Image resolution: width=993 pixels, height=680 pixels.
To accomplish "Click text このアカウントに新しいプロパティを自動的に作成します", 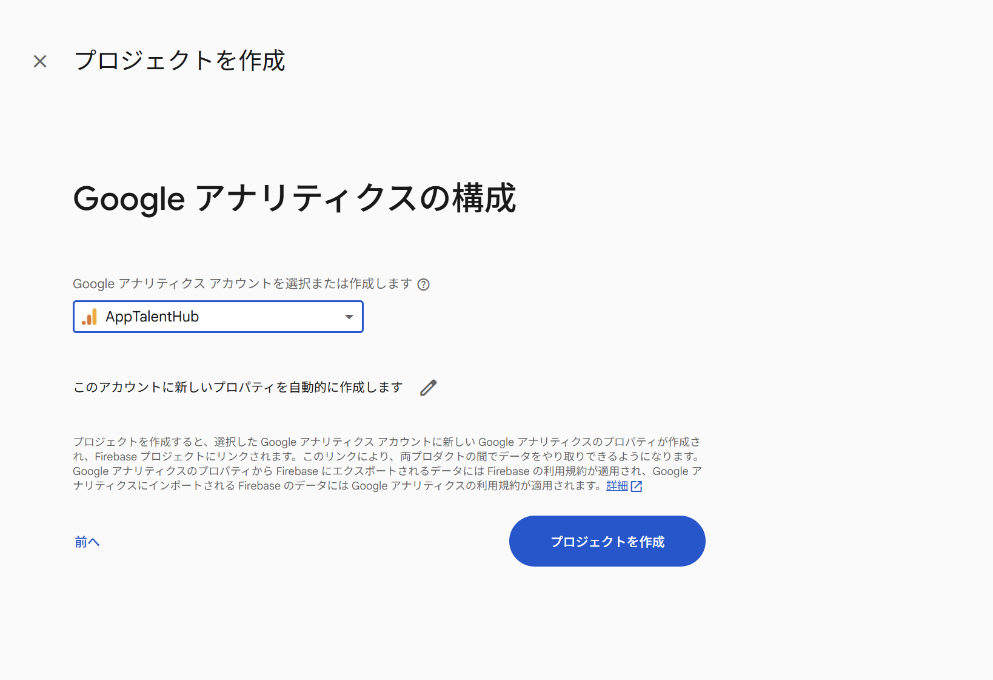I will (x=238, y=387).
